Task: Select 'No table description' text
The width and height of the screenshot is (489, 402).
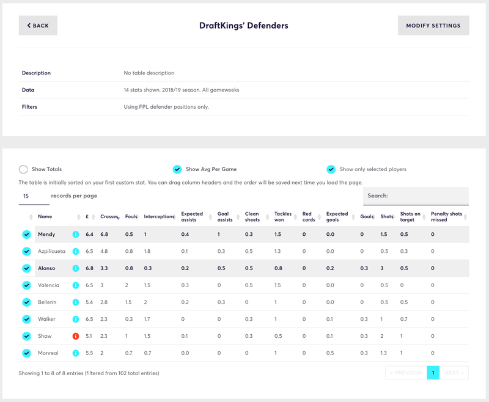Action: point(149,73)
